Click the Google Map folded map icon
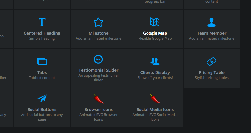This screenshot has width=251, height=133. [155, 22]
